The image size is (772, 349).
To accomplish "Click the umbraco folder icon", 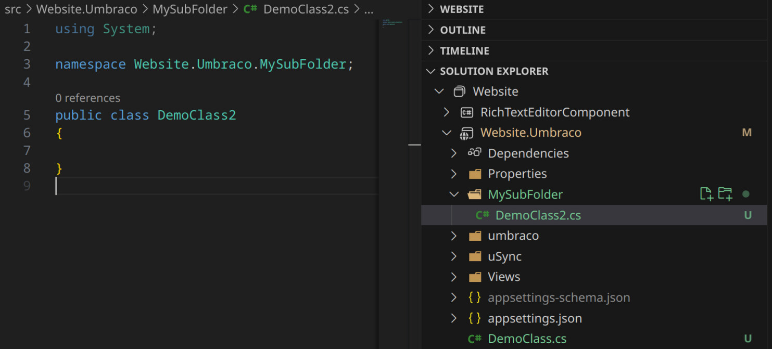I will (474, 236).
